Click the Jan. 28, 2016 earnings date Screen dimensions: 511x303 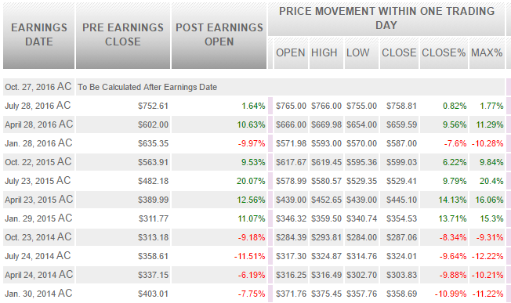point(38,143)
